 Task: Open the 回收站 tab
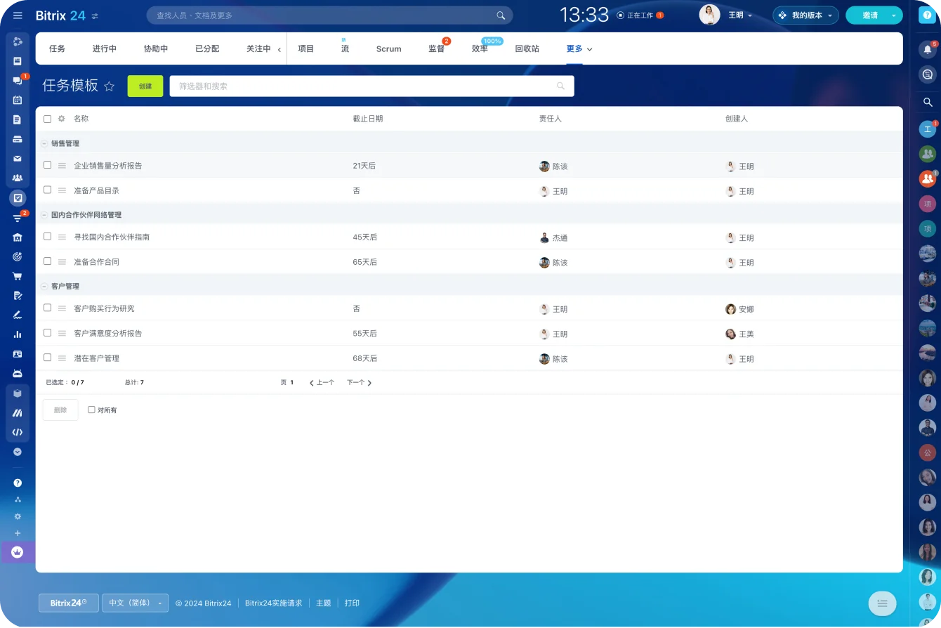point(527,49)
